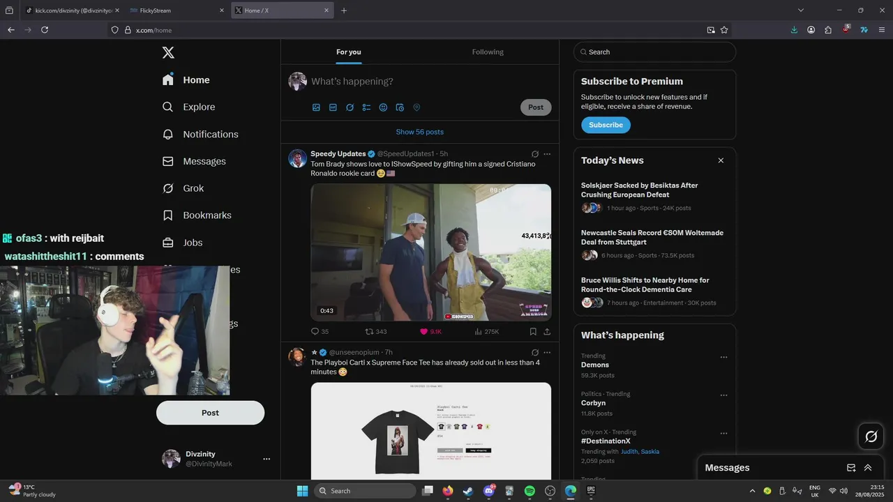Open the floating Grok button
Image resolution: width=893 pixels, height=502 pixels.
coord(871,436)
